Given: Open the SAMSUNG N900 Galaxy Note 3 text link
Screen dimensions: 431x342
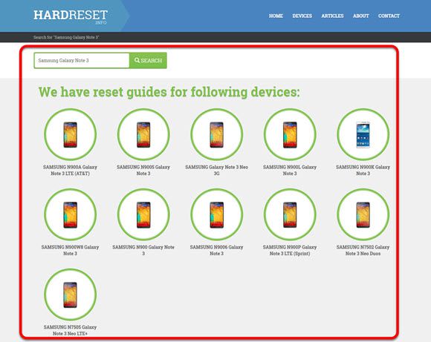Looking at the screenshot, I should point(143,250).
